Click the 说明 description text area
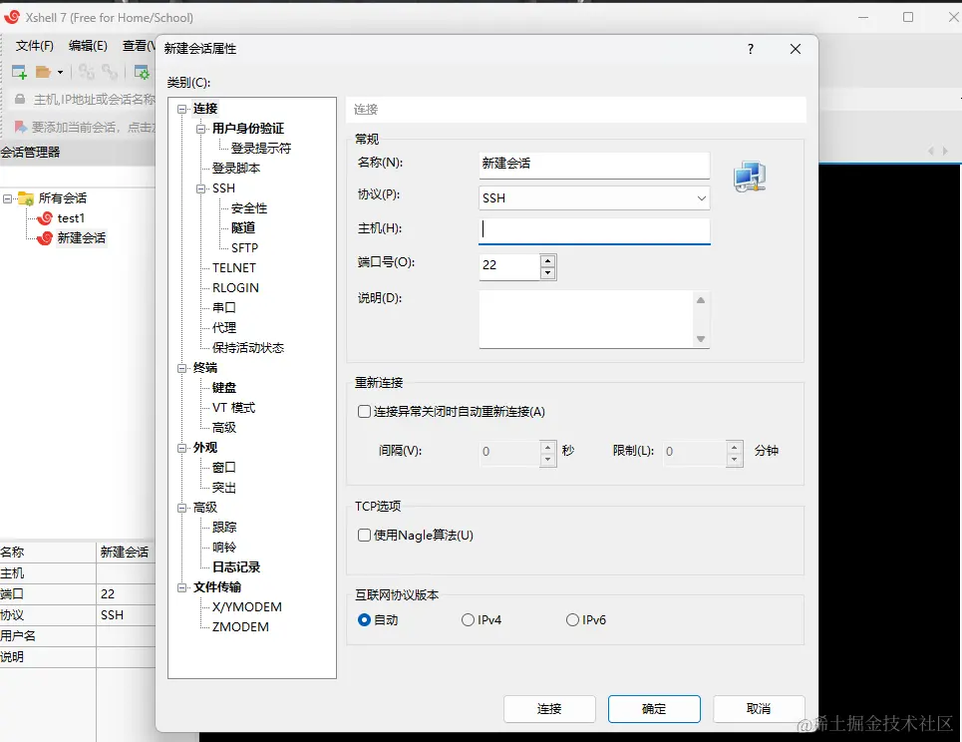 pyautogui.click(x=586, y=319)
